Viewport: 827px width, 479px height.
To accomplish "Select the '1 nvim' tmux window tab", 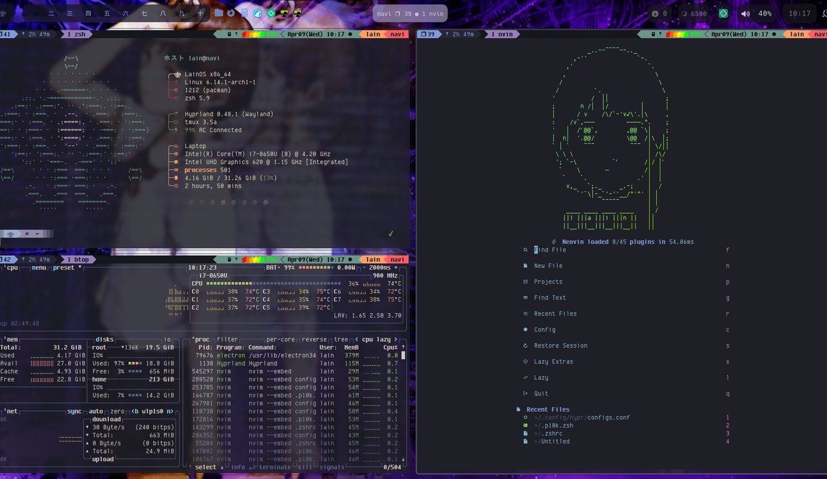I will (501, 34).
